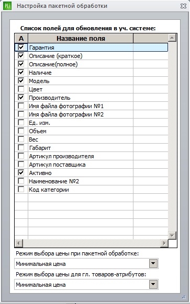Viewport: 190px width, 304px height.
Task: Enable Артикул поставщика checkbox
Action: [21, 164]
